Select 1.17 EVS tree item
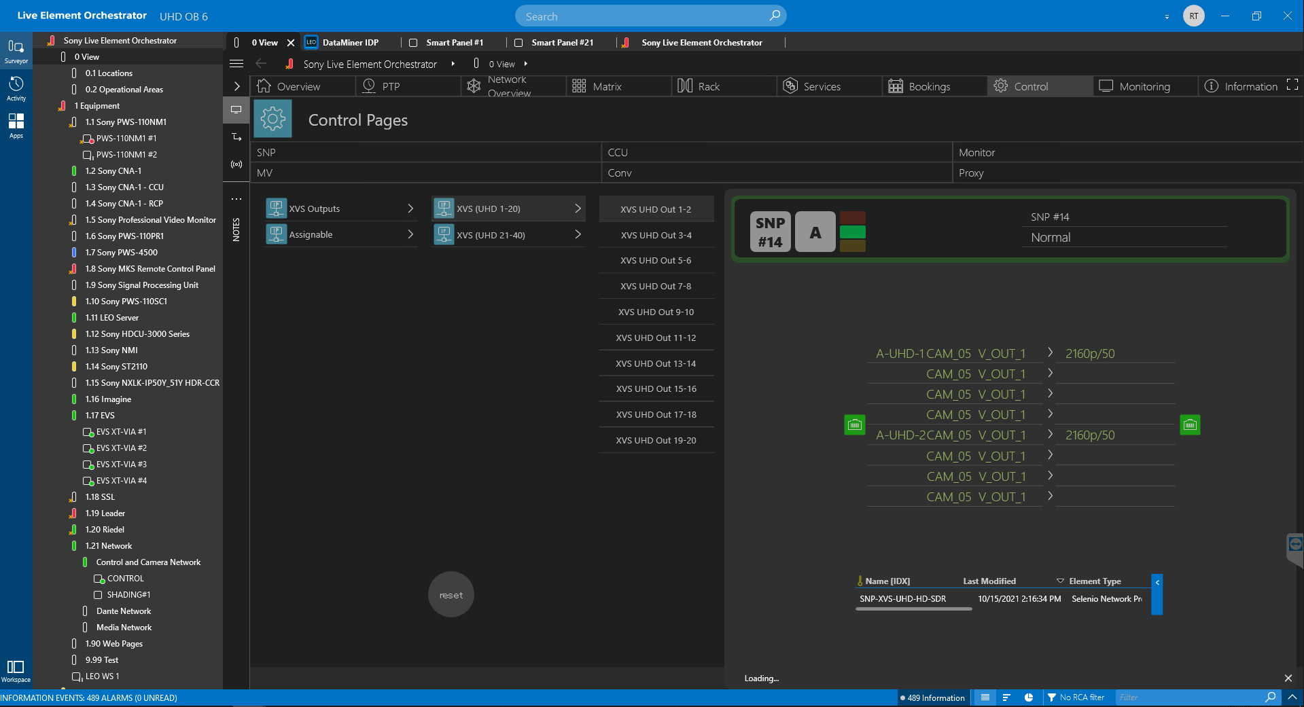The image size is (1304, 707). tap(100, 416)
